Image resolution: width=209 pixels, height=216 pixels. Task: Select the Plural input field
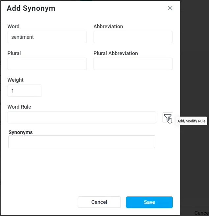[x=47, y=64]
